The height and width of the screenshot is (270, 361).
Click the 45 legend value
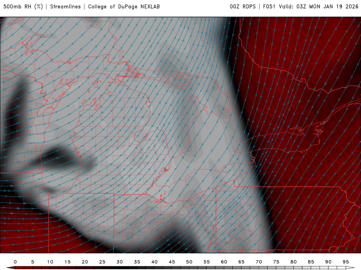[172, 262]
